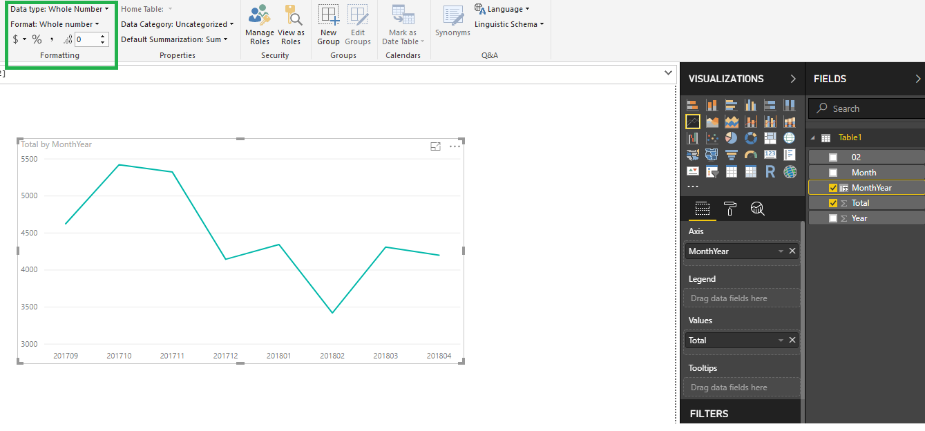Viewport: 925px width, 431px height.
Task: Collapse the Visualizations pane
Action: [793, 79]
